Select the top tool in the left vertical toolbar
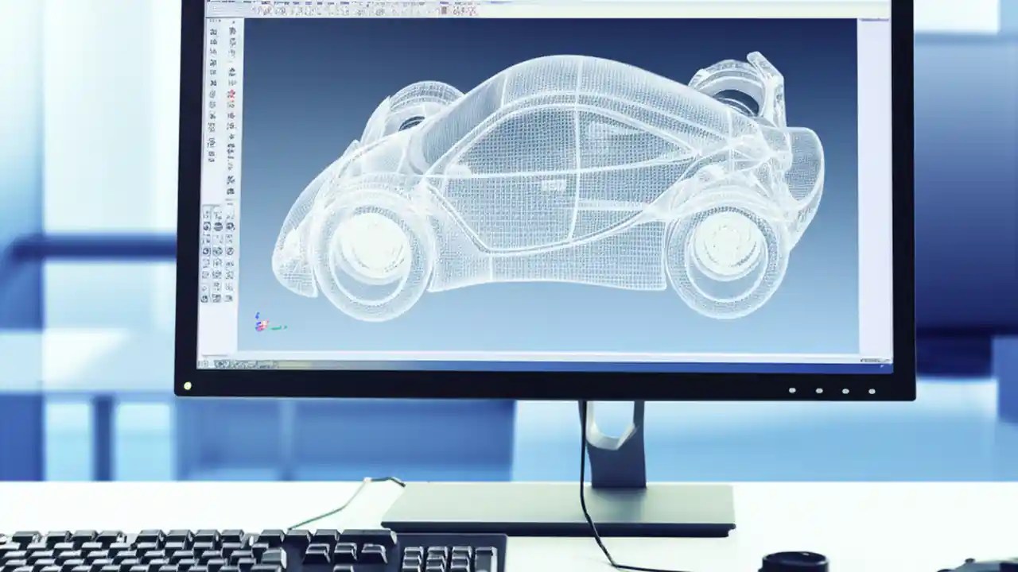 [213, 32]
